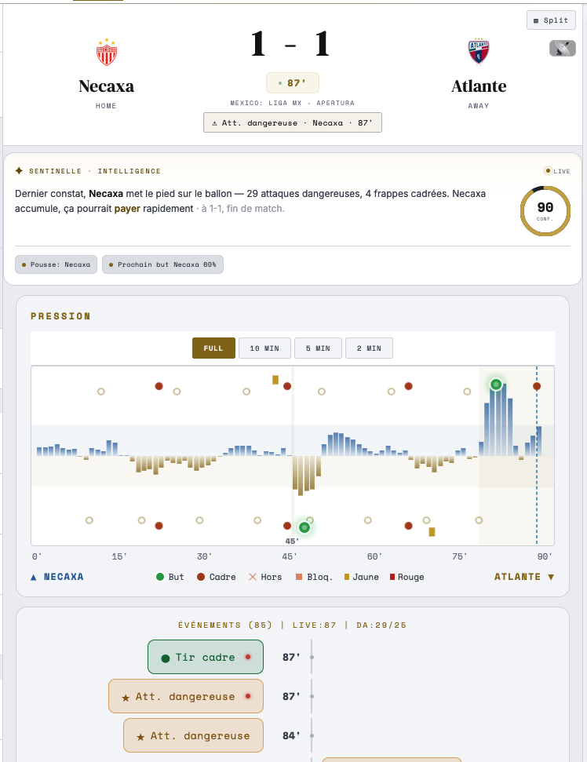This screenshot has width=587, height=762.
Task: Click the red Cadre dot at 90'
Action: coord(537,386)
